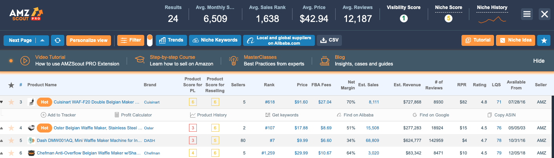Click the Step-by-step Course graduation cap icon

(140, 60)
